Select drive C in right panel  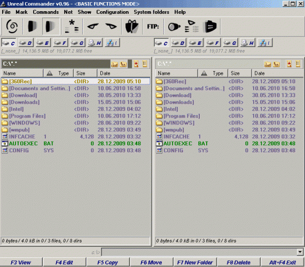(x=161, y=43)
